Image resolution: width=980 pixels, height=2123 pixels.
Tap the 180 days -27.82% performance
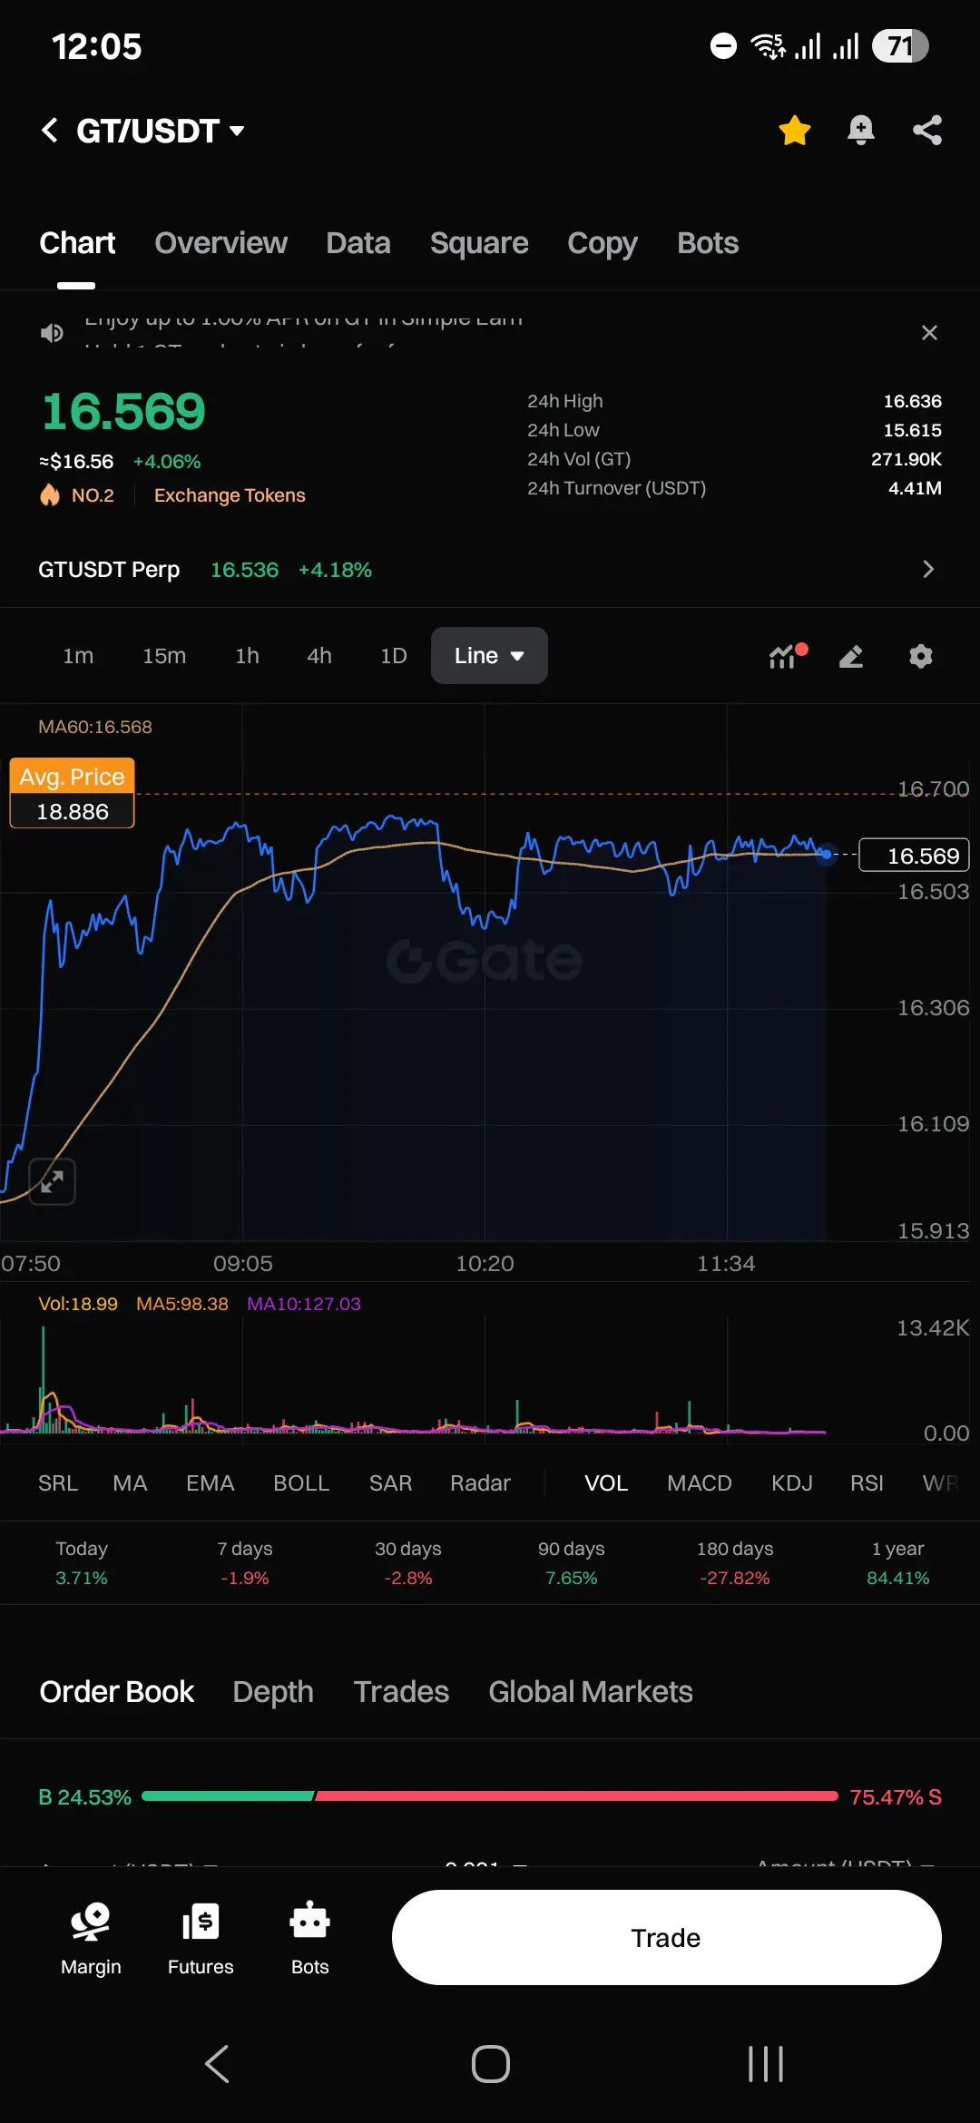click(x=735, y=1563)
